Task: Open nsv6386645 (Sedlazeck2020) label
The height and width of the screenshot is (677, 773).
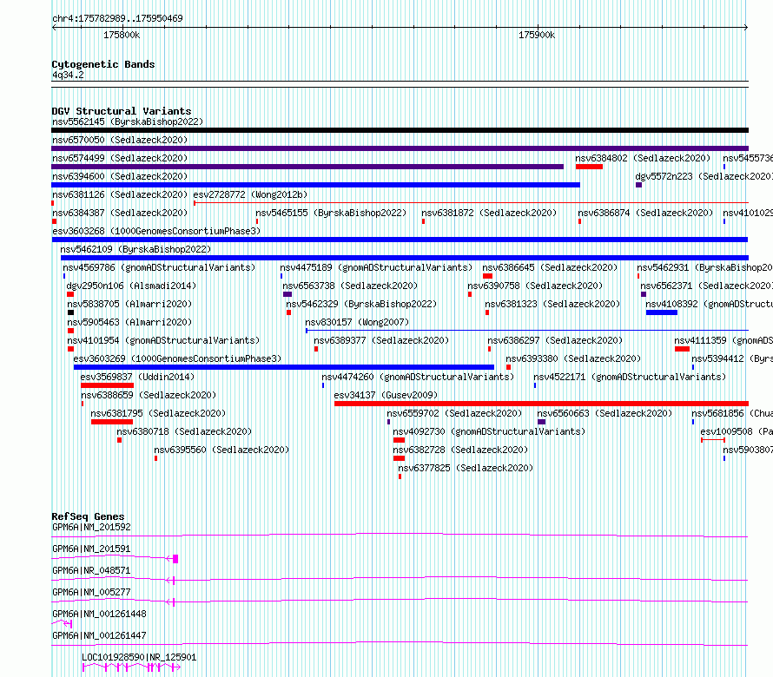Action: (550, 267)
